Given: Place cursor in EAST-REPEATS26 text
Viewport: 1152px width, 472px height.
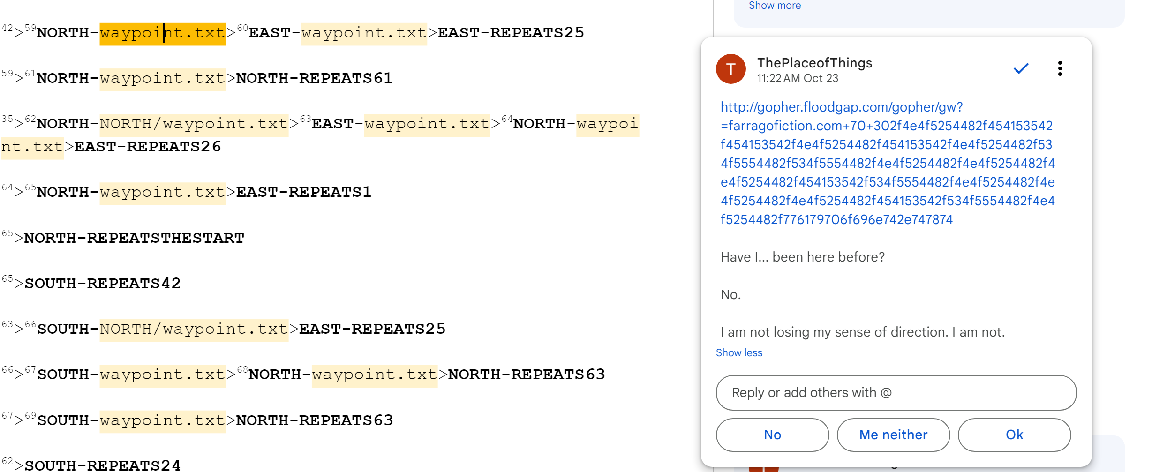Looking at the screenshot, I should [x=147, y=147].
